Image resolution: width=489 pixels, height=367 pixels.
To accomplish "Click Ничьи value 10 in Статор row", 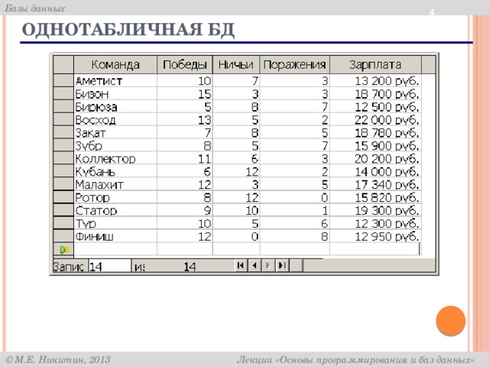I will (x=236, y=210).
